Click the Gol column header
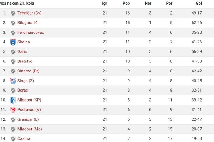This screenshot has width=214, height=142. 199,3
